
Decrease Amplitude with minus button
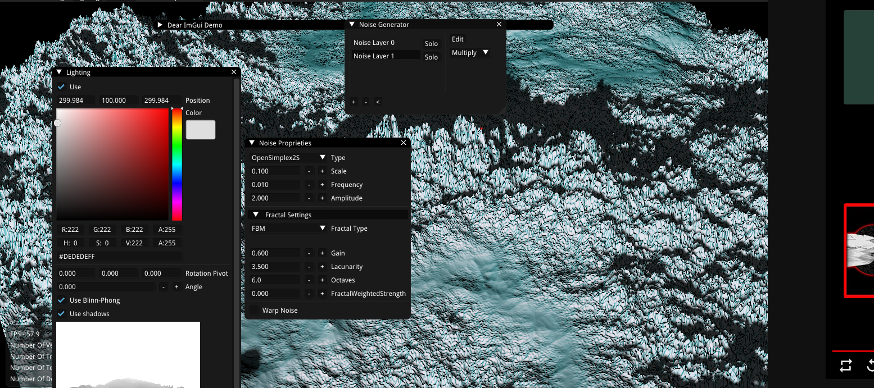(x=309, y=198)
